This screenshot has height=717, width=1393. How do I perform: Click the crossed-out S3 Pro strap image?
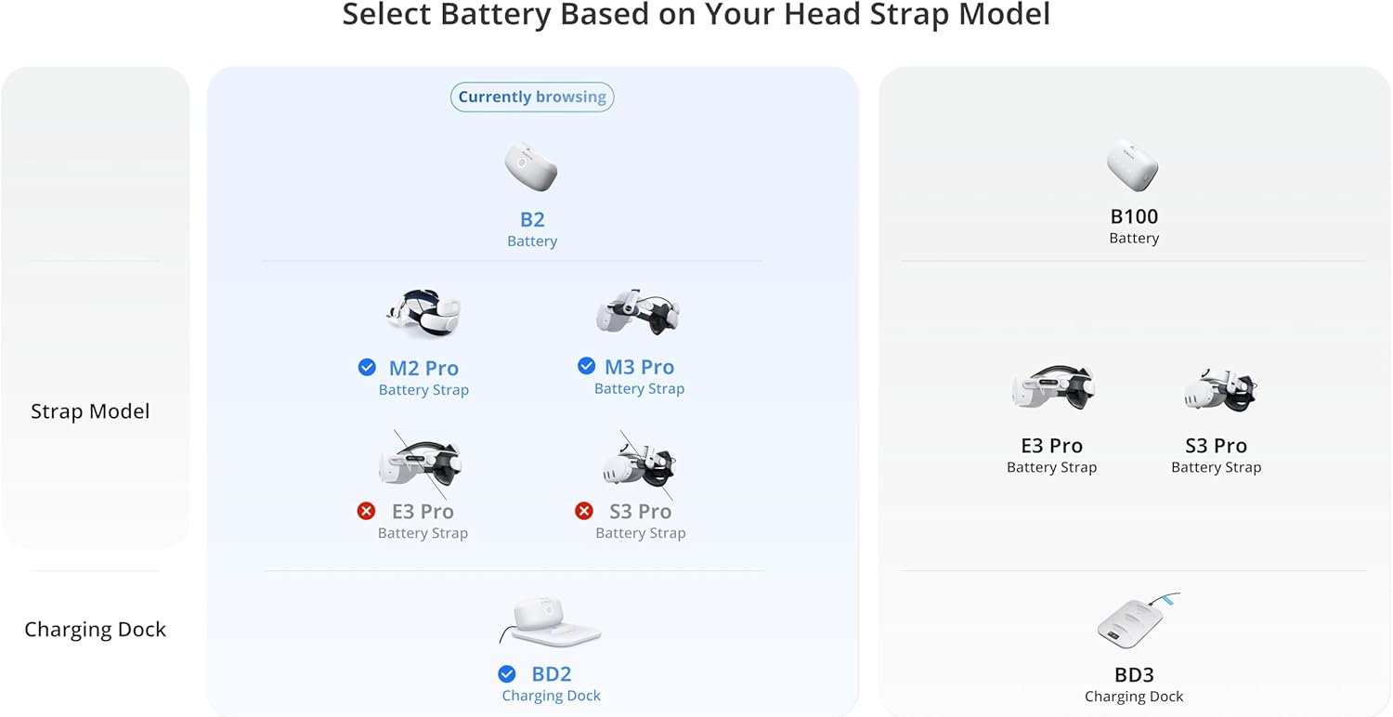click(638, 464)
